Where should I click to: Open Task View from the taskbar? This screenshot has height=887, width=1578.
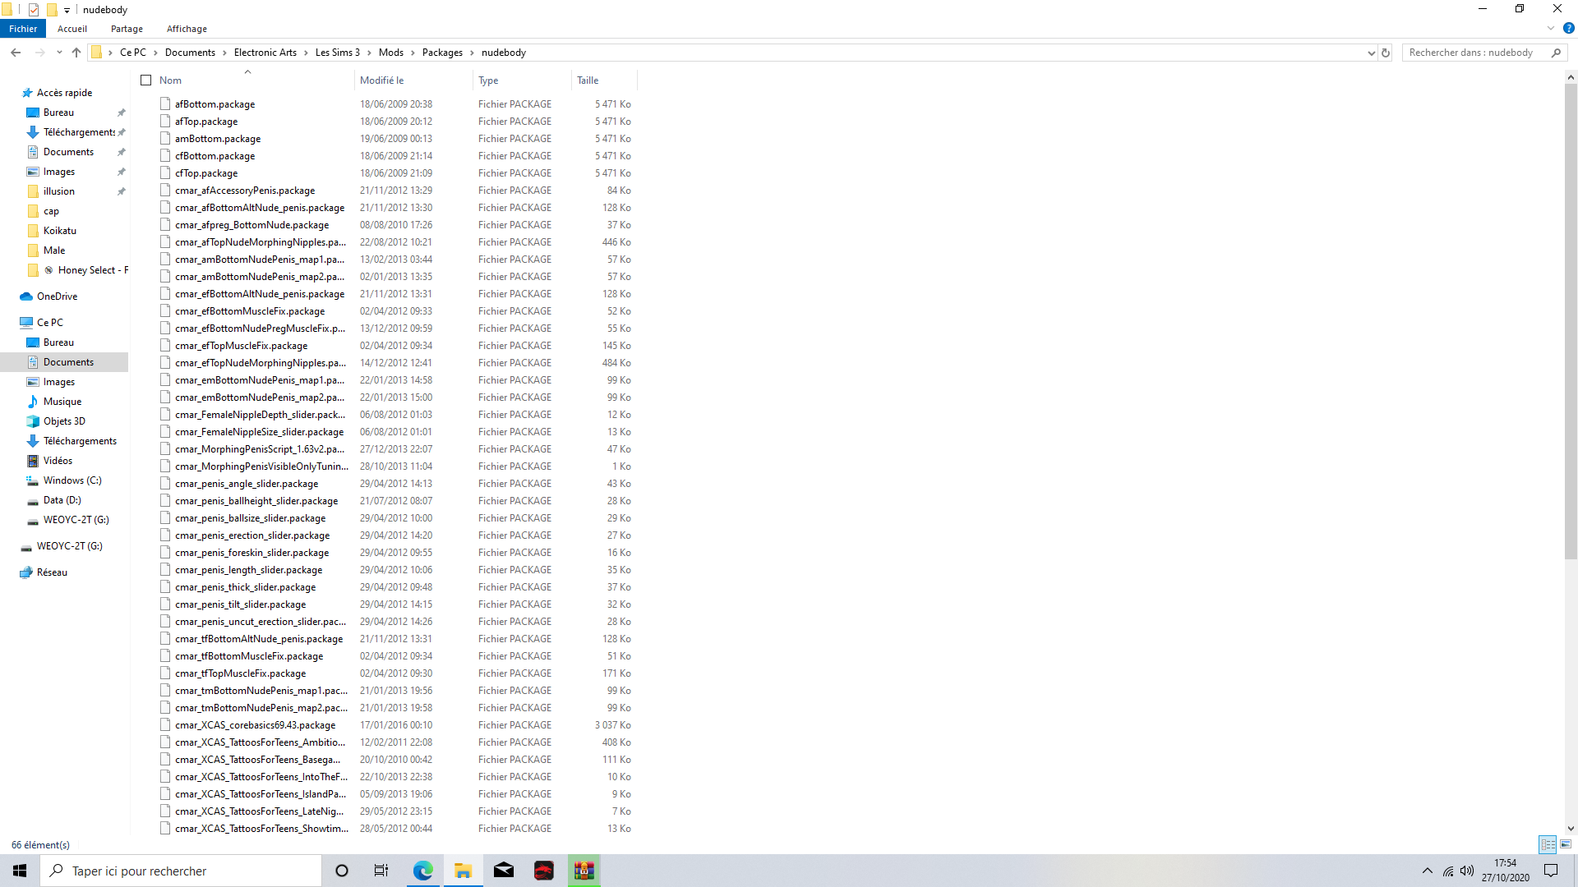(381, 871)
